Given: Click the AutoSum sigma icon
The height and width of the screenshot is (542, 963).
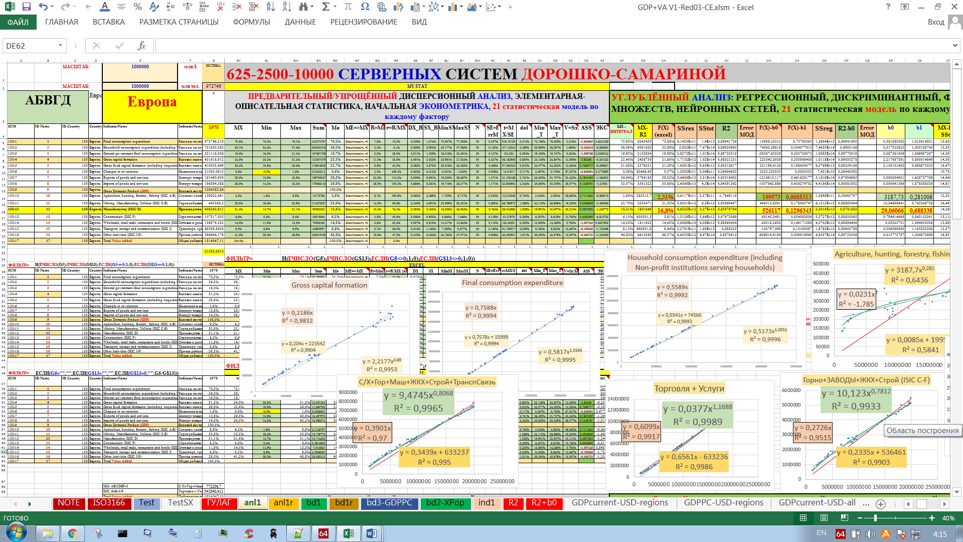Looking at the screenshot, I should (x=326, y=7).
